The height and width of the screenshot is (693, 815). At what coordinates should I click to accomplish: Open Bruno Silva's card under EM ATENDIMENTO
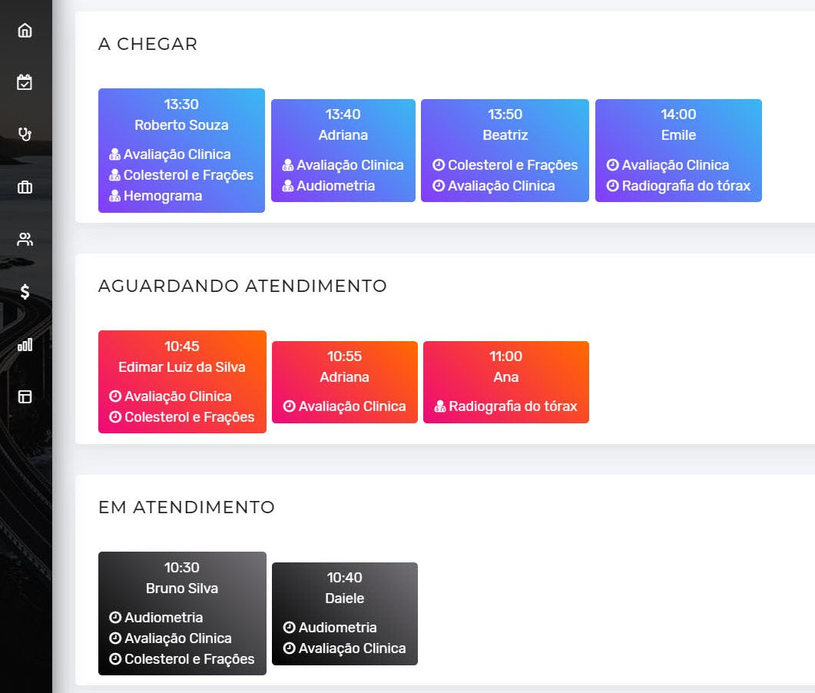coord(181,613)
